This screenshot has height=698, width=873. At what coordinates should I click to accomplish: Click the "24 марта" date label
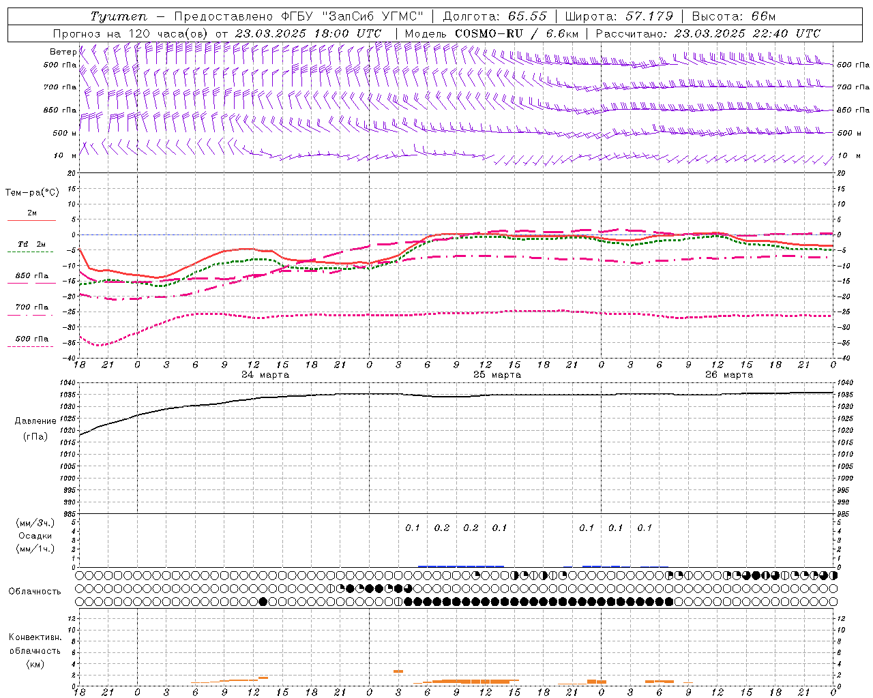tap(265, 375)
